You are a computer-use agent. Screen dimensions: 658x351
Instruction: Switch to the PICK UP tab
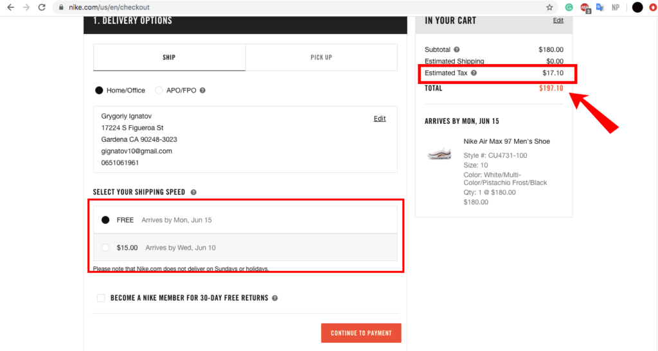pyautogui.click(x=321, y=57)
